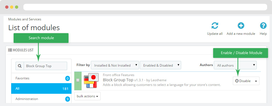Open the bulk actions dropdown

tap(87, 96)
